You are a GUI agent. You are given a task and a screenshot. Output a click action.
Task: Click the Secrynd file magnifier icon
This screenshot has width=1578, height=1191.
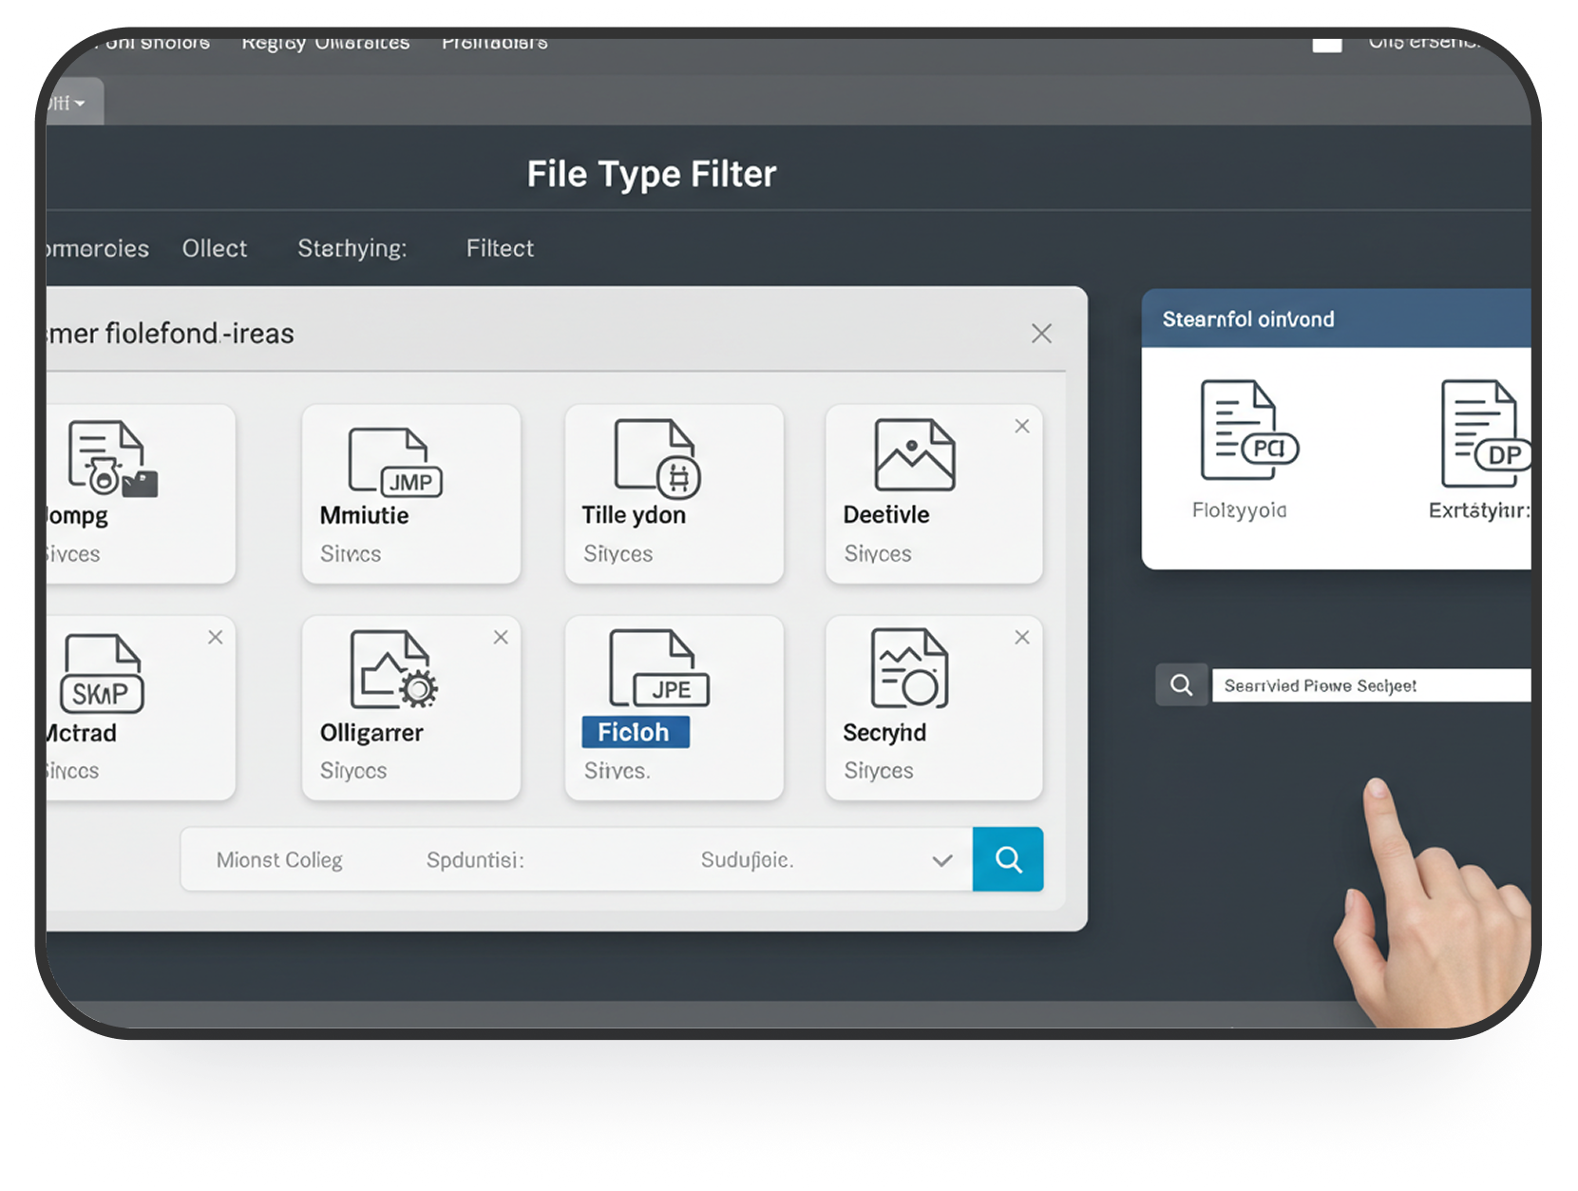pyautogui.click(x=909, y=670)
